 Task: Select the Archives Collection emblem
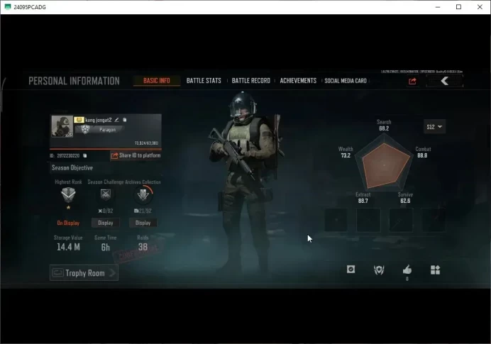click(143, 194)
